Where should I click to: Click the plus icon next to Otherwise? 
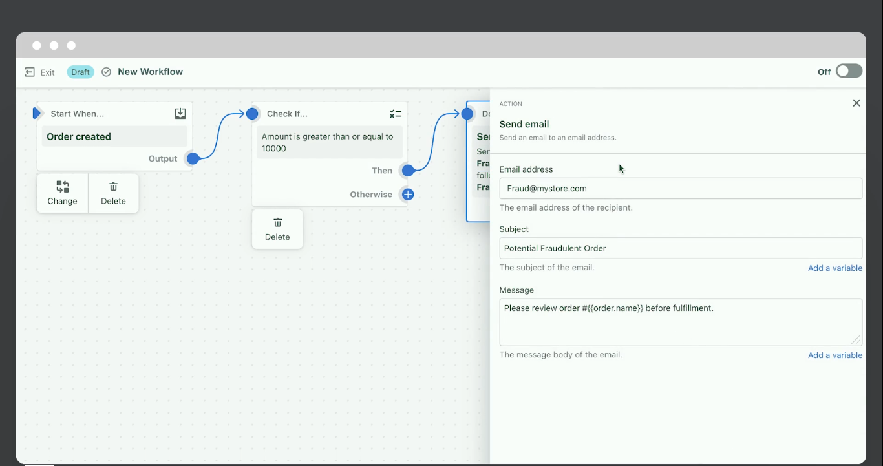[x=408, y=194]
